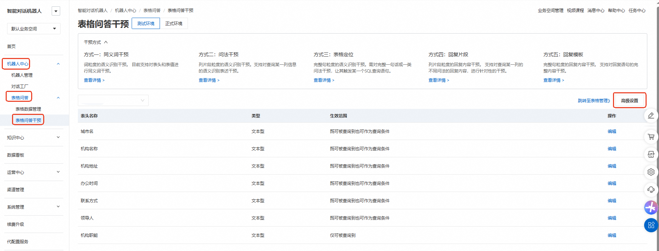The height and width of the screenshot is (251, 659).
Task: View details for 方式四 回复片段
Action: (439, 80)
